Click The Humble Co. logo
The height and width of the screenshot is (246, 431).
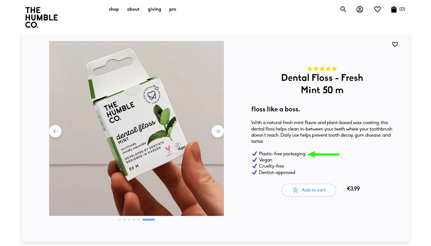tap(41, 18)
